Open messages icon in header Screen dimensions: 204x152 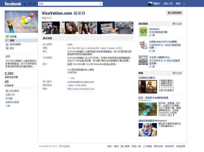(x=30, y=4)
